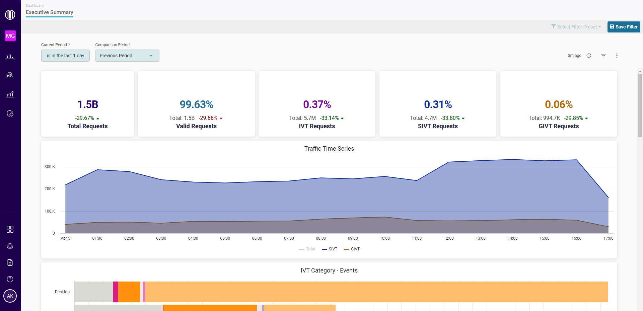The width and height of the screenshot is (643, 311).
Task: Click the verification badge sidebar icon
Action: (10, 113)
